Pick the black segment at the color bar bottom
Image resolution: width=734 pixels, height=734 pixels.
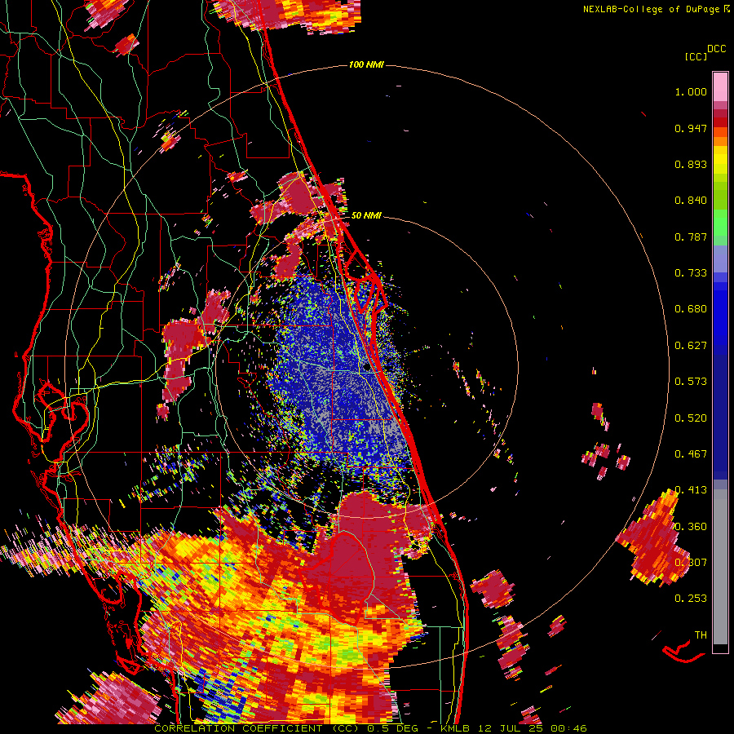(x=720, y=648)
